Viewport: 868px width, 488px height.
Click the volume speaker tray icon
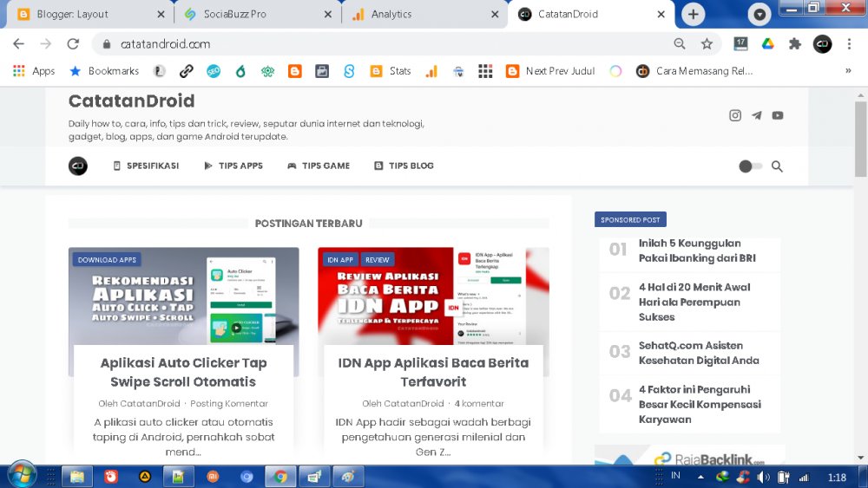click(763, 478)
